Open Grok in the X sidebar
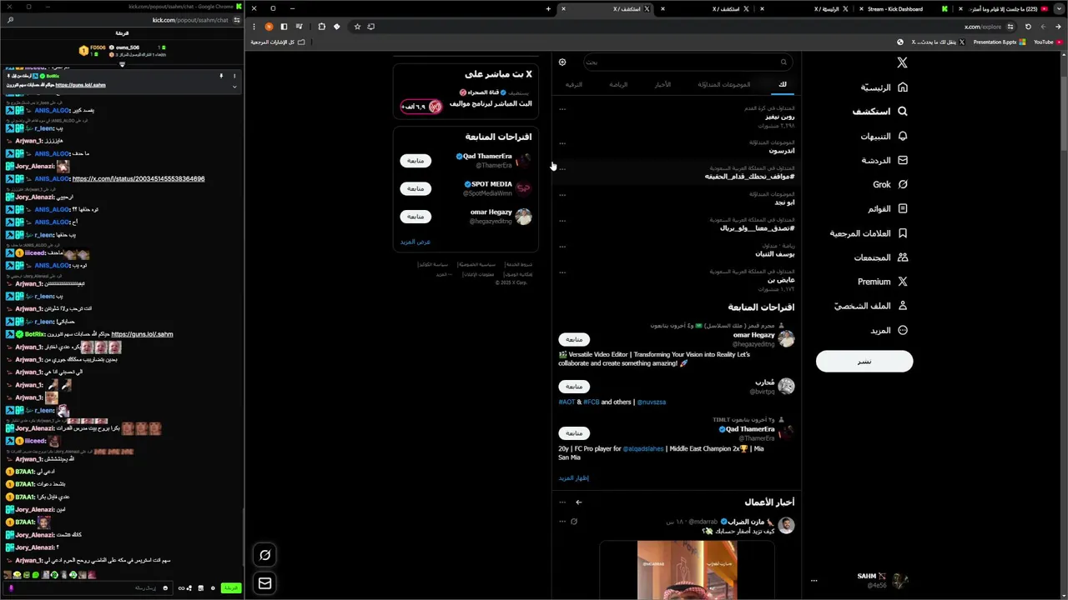This screenshot has width=1068, height=600. (889, 184)
